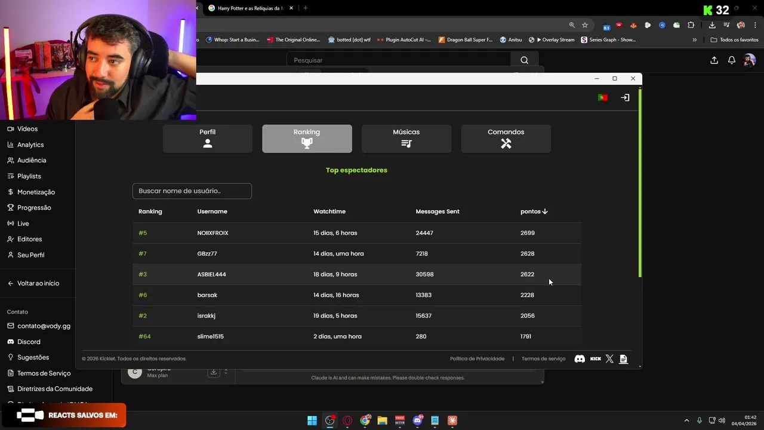Open Diretrizes da Comunidade sidebar link
The width and height of the screenshot is (764, 430).
click(55, 389)
